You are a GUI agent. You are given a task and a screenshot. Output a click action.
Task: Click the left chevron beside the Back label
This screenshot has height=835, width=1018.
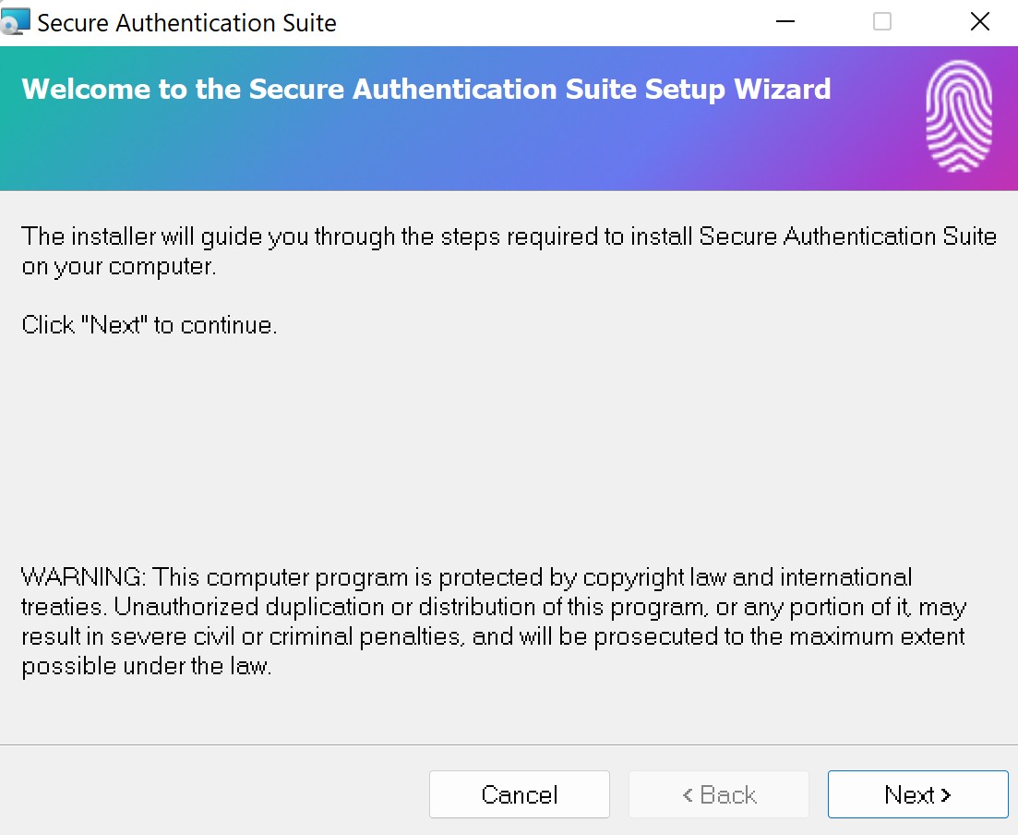click(688, 794)
